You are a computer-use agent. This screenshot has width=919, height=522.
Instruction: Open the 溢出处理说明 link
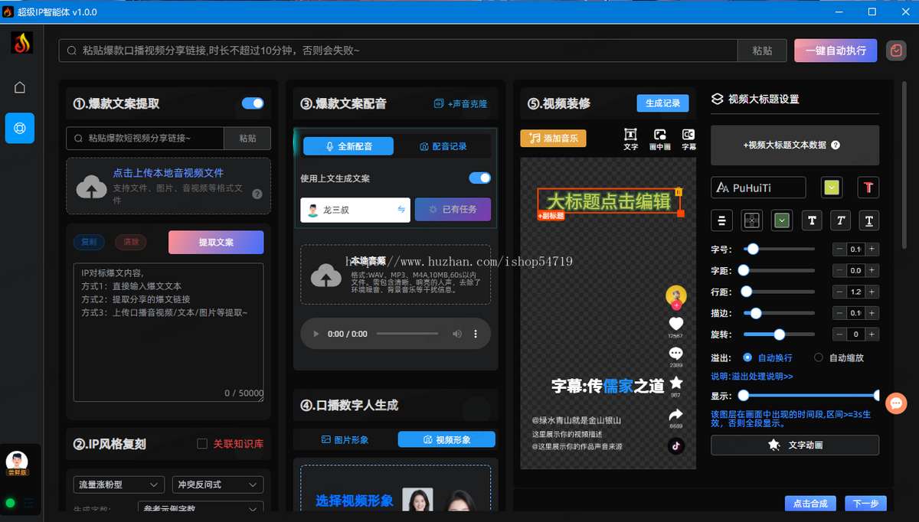click(x=752, y=377)
